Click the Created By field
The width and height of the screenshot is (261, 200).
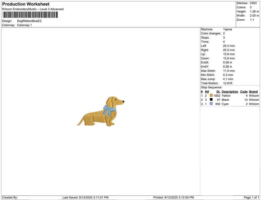click(x=10, y=197)
